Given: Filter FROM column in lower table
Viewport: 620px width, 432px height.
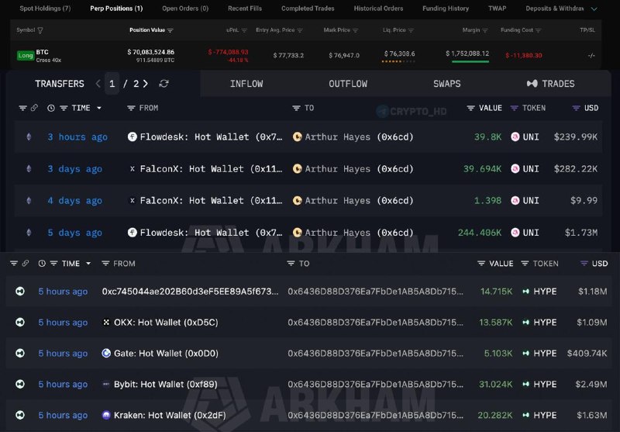Looking at the screenshot, I should [105, 264].
